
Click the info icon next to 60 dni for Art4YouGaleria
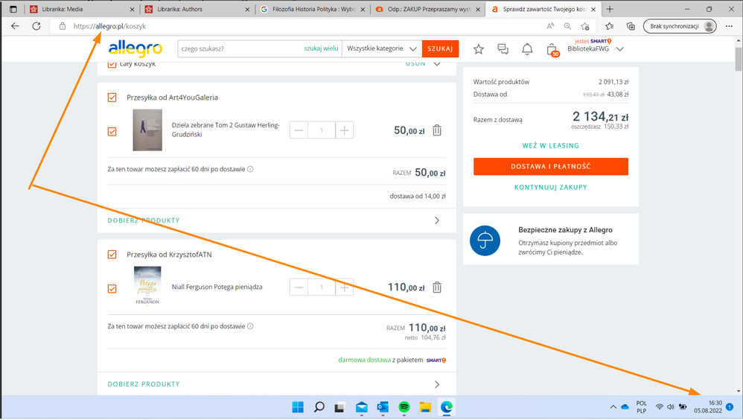pos(250,169)
